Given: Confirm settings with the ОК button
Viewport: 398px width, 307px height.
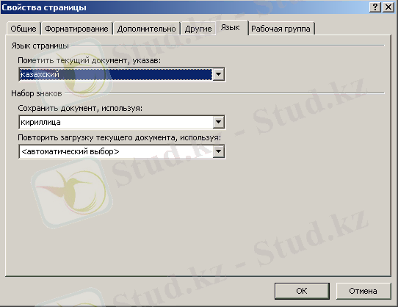Looking at the screenshot, I should pos(302,291).
